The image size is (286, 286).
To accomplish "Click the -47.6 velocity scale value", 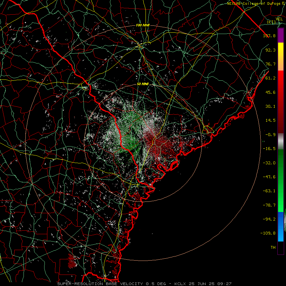I will tap(269, 177).
